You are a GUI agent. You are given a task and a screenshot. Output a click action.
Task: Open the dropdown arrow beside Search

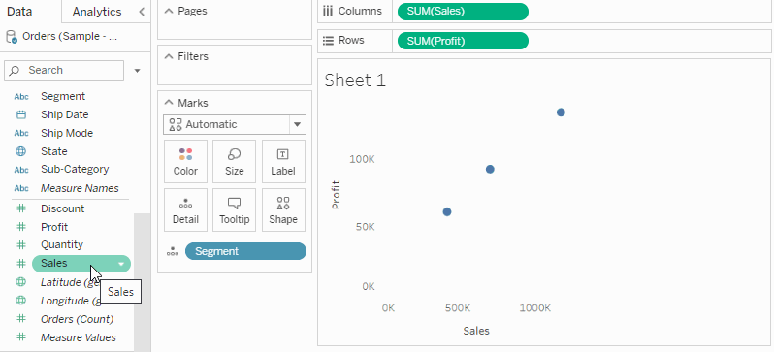click(x=137, y=71)
